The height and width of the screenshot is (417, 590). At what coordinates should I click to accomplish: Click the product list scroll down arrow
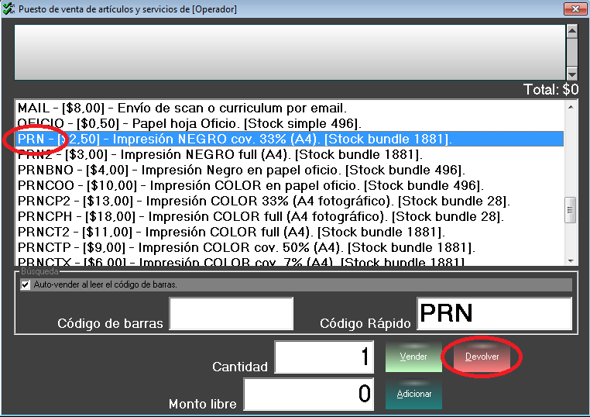[x=571, y=260]
